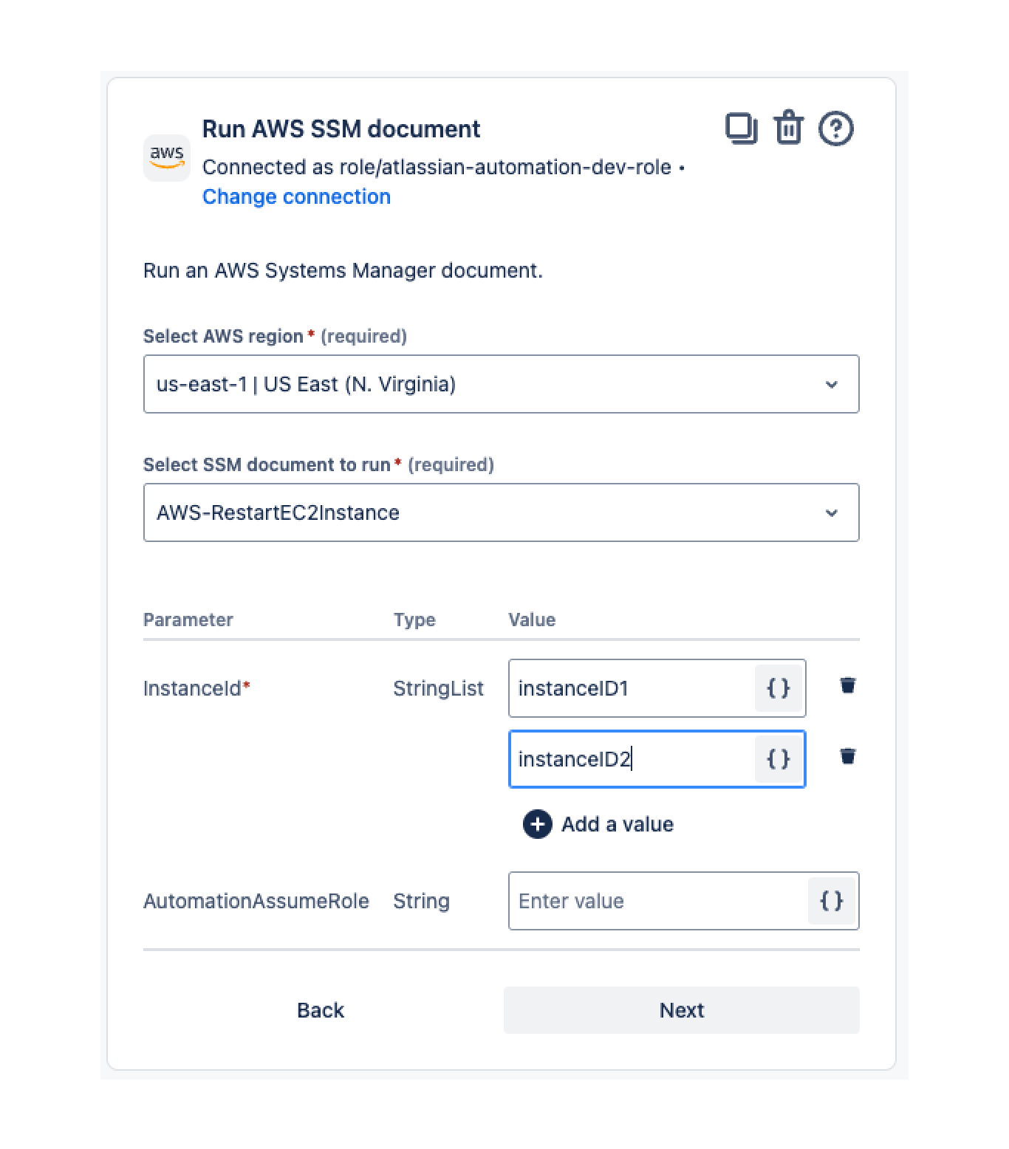Screen dimensions: 1009x1149
Task: Insert a smart value for instanceID1
Action: tap(779, 688)
